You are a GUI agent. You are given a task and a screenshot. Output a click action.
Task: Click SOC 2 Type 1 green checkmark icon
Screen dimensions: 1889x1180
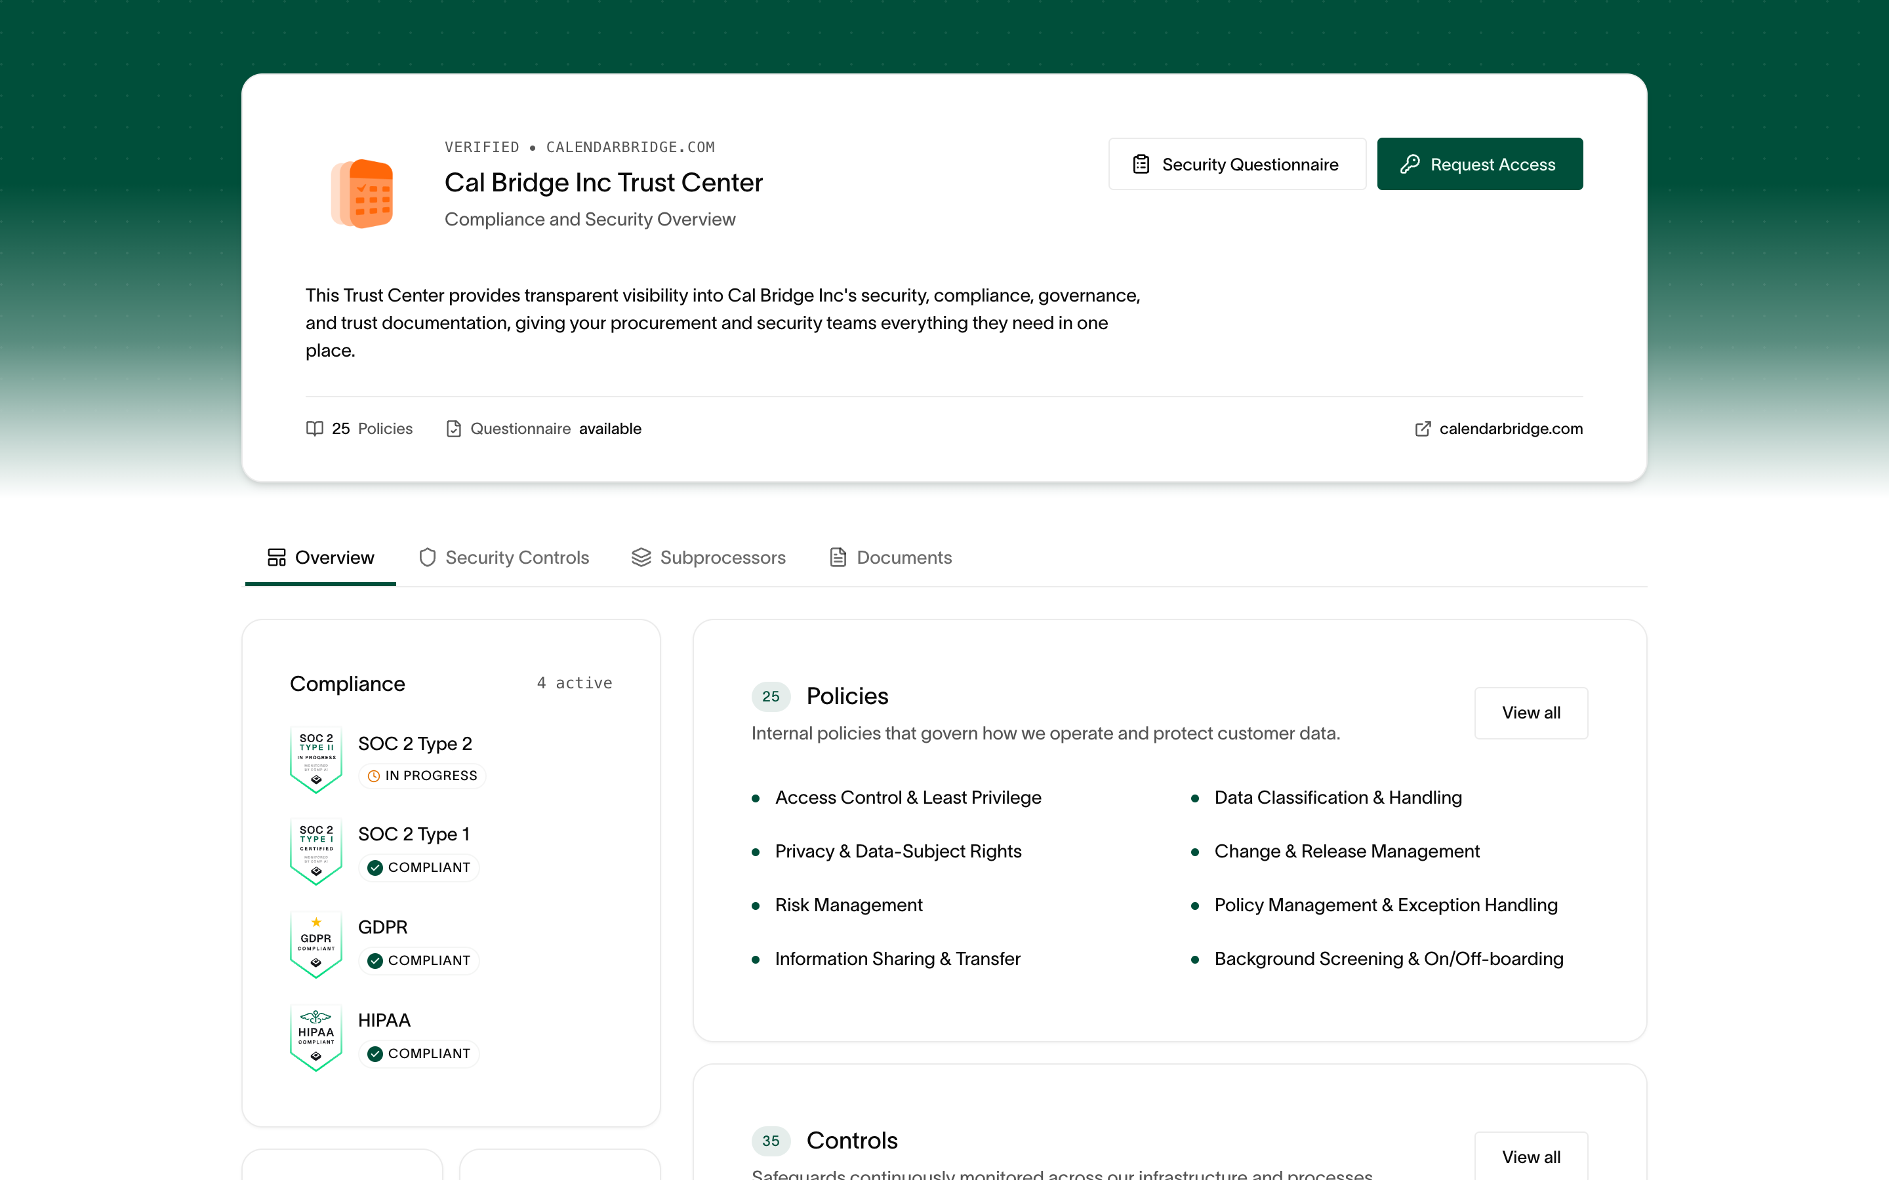pos(375,868)
